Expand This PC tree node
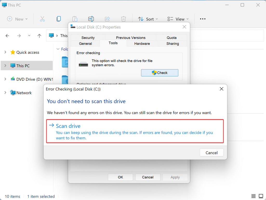The width and height of the screenshot is (266, 200). point(5,66)
